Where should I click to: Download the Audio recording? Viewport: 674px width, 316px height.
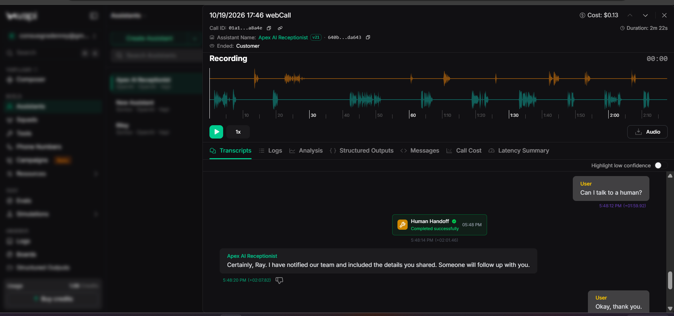(x=647, y=132)
